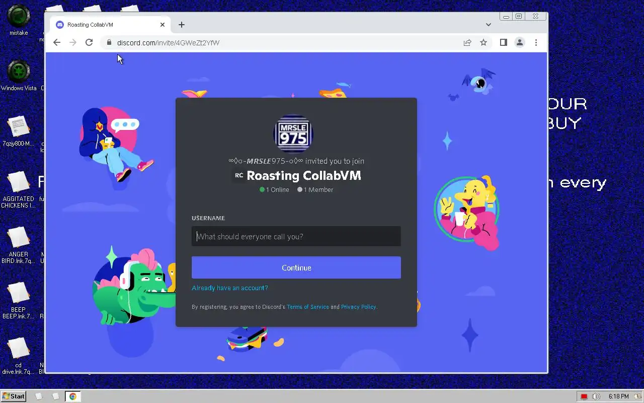Focus the Username input field
Screen dimensions: 644x403
click(x=296, y=236)
